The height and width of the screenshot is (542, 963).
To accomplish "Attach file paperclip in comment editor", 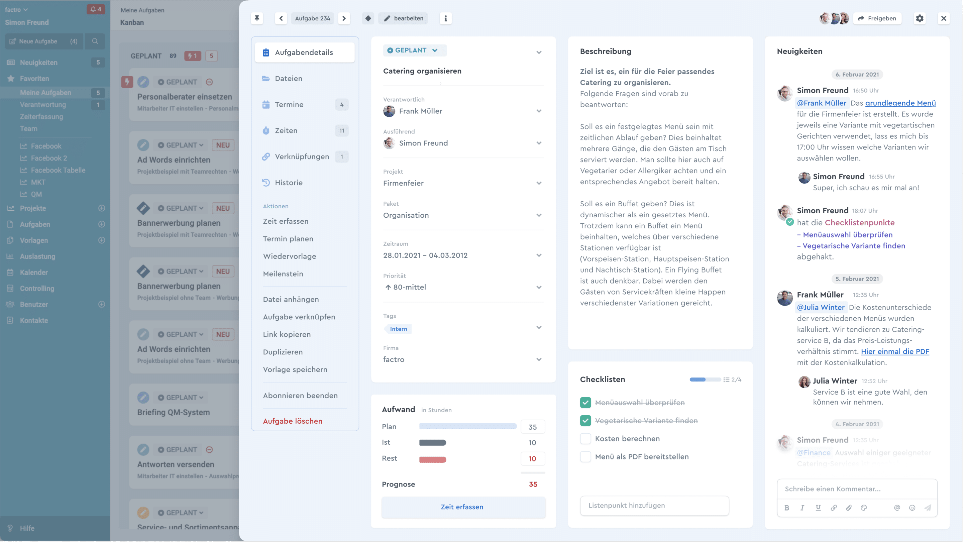I will point(849,508).
